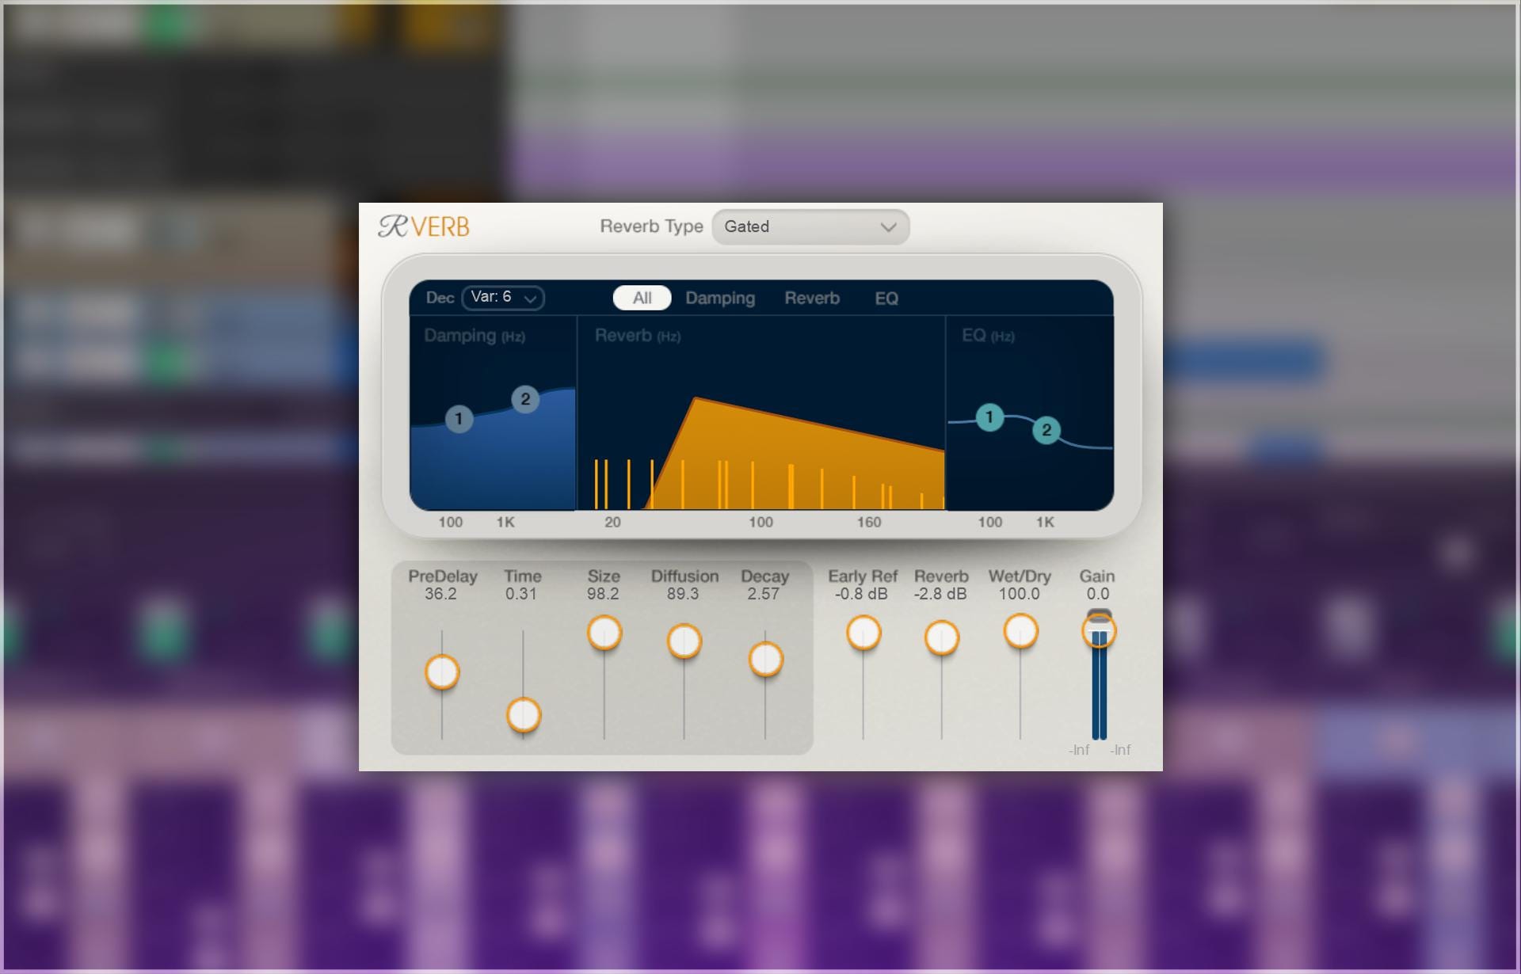This screenshot has height=974, width=1521.
Task: Click the Time value 0.31
Action: [521, 594]
